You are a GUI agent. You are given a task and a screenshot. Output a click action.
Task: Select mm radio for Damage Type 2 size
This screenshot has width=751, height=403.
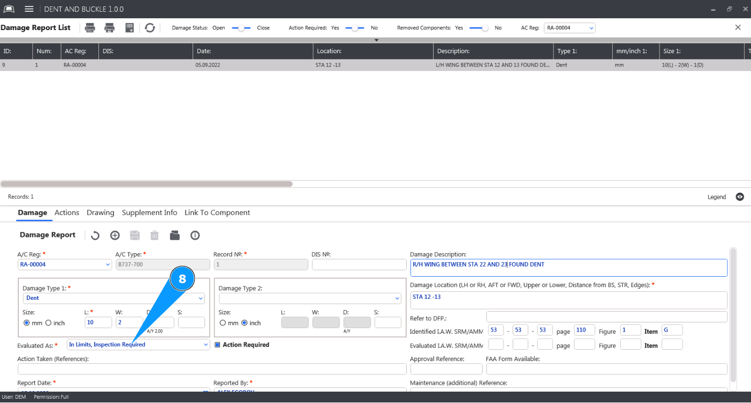(223, 323)
